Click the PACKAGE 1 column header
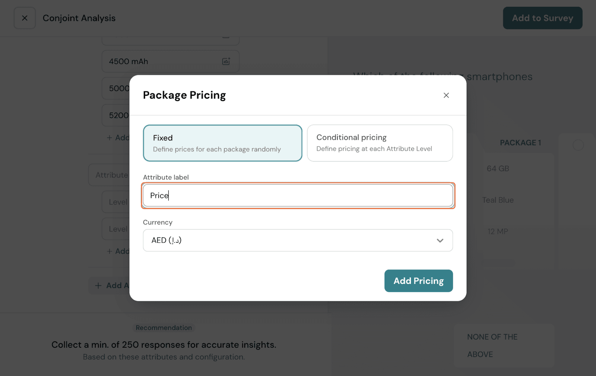Viewport: 596px width, 376px height. pos(520,143)
